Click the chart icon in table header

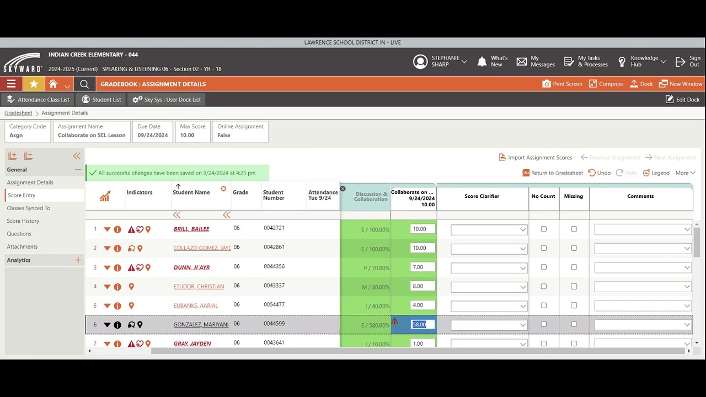pos(105,196)
